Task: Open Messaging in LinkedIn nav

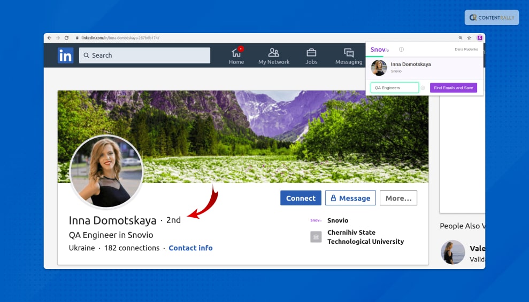Action: point(349,56)
